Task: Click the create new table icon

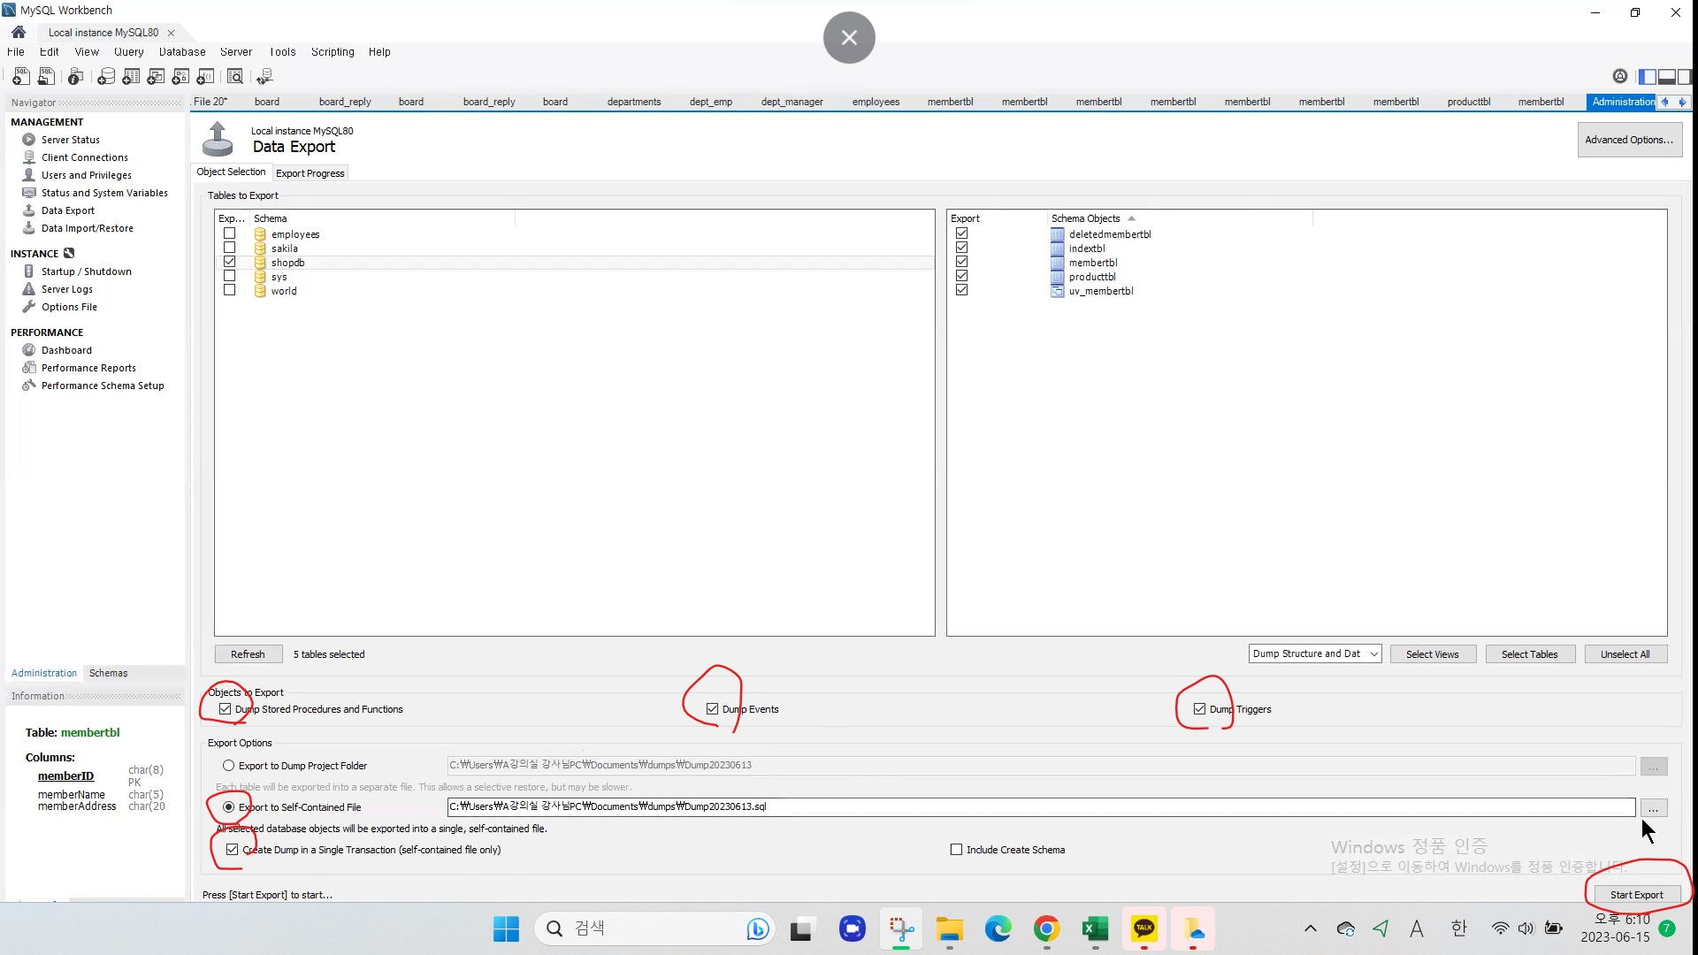Action: point(131,77)
